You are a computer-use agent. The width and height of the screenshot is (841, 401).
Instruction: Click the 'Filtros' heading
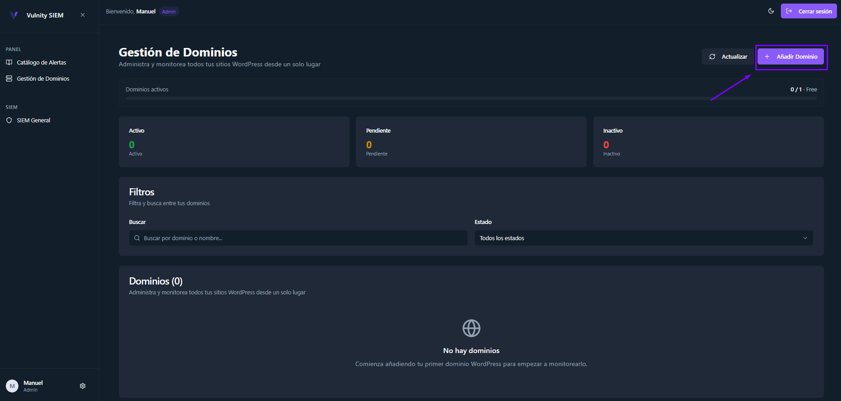[141, 192]
